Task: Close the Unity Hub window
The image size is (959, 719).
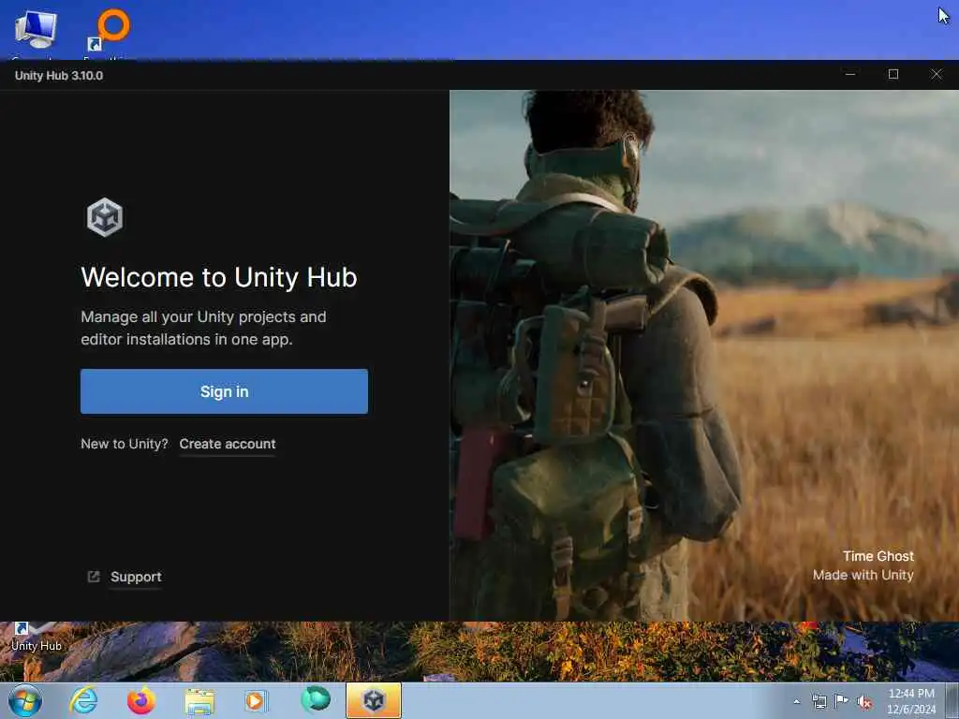Action: coord(937,75)
